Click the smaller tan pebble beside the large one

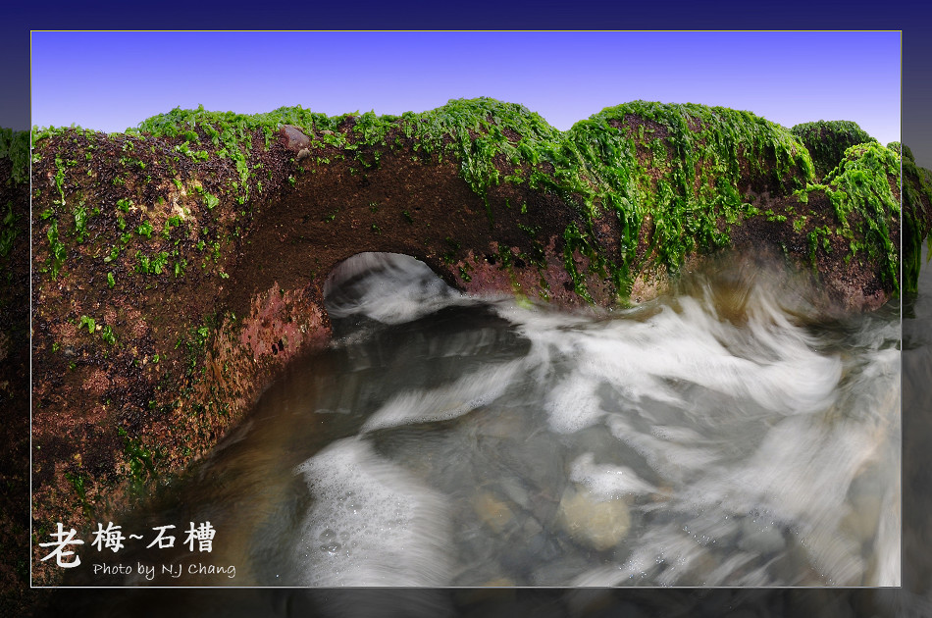pyautogui.click(x=493, y=511)
